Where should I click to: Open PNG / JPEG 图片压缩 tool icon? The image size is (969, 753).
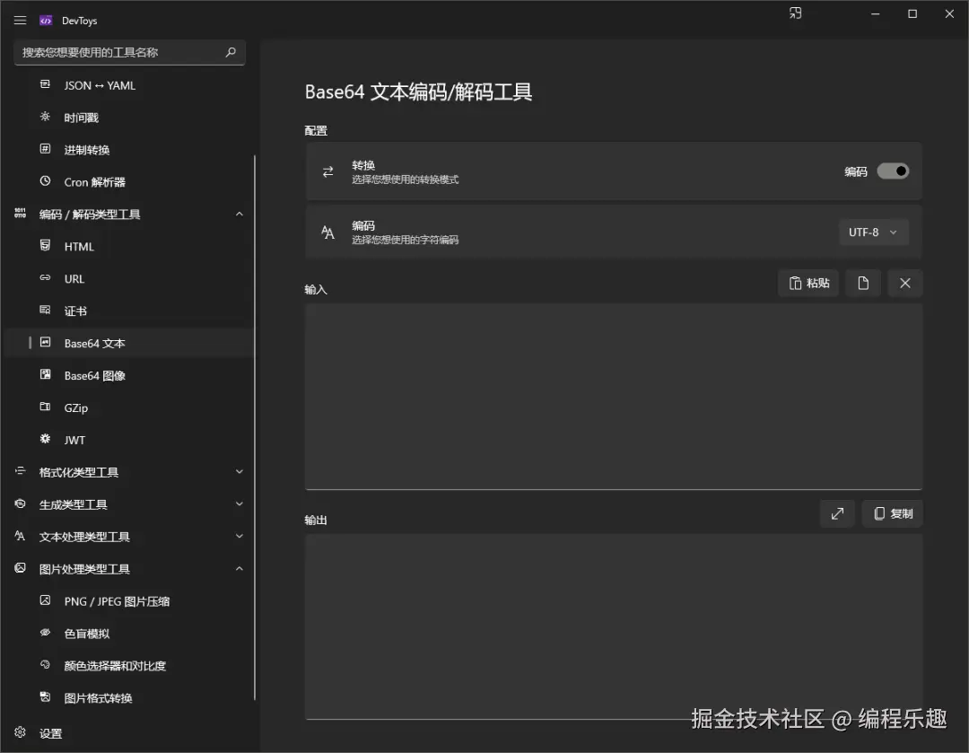point(45,600)
